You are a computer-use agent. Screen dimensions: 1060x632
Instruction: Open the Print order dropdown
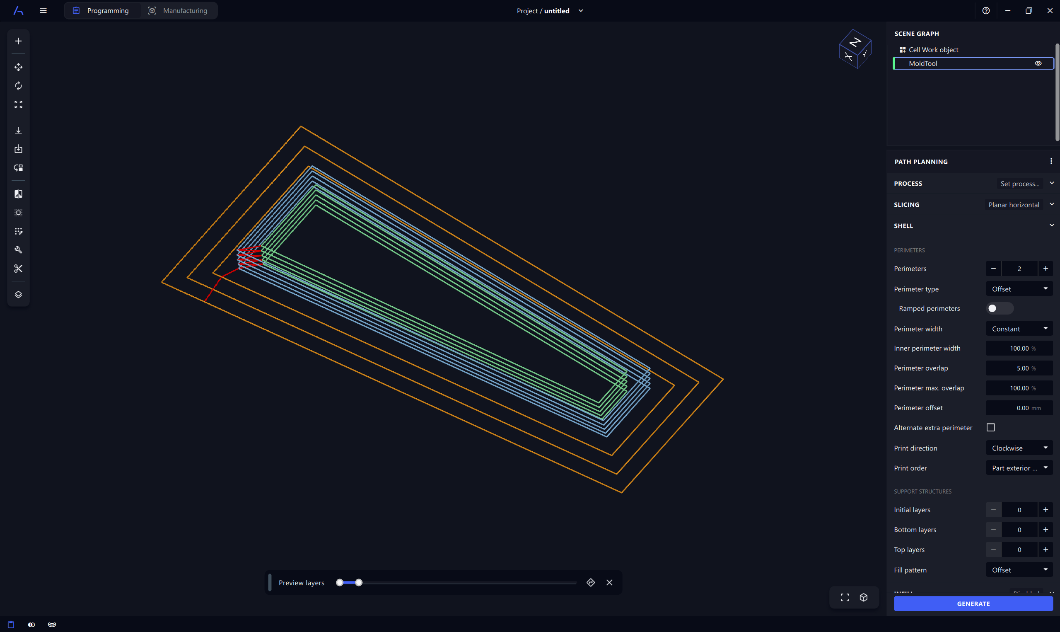(x=1019, y=468)
